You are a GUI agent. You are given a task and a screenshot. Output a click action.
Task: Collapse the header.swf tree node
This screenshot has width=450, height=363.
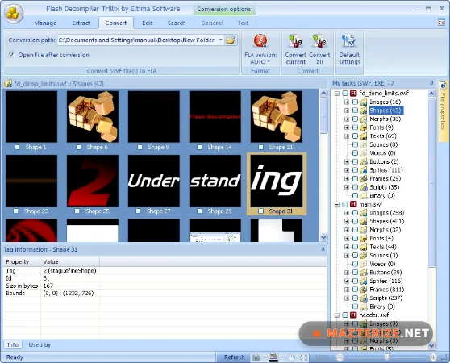coord(337,315)
